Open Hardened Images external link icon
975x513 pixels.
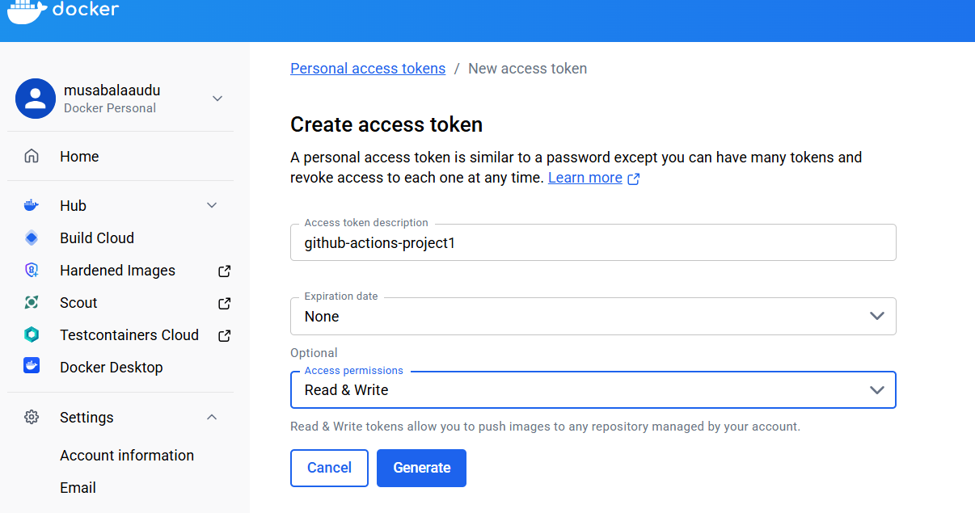tap(225, 271)
